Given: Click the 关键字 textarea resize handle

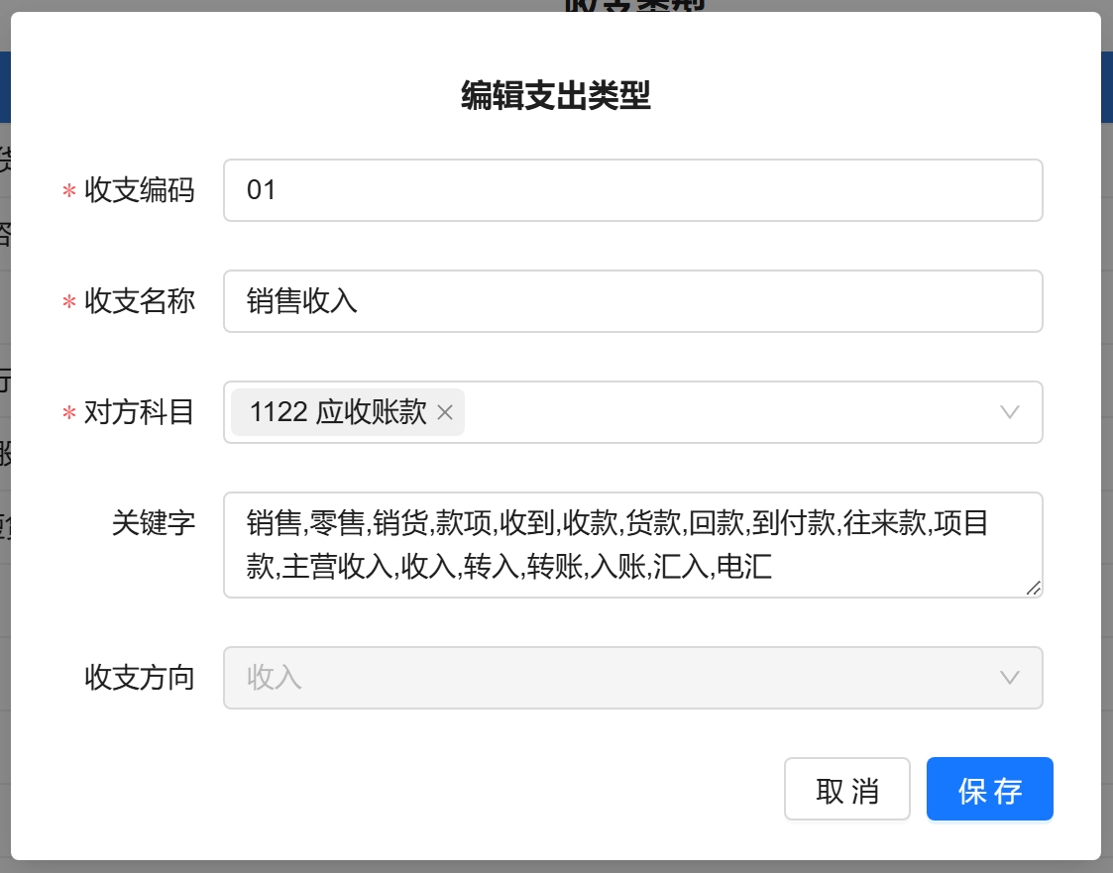Looking at the screenshot, I should (1033, 588).
